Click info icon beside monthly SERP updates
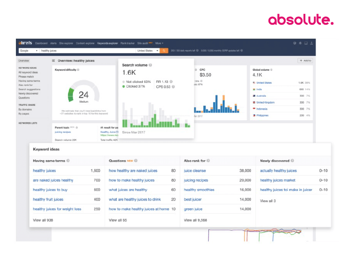353x262 pixels. (242, 51)
